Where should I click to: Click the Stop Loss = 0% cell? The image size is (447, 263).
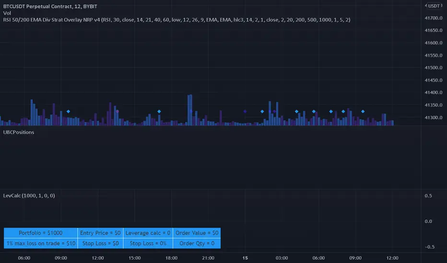tap(148, 243)
